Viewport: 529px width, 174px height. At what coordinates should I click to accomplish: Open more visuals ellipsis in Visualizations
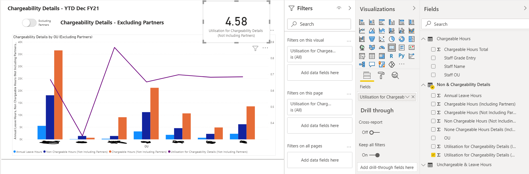[x=402, y=64]
